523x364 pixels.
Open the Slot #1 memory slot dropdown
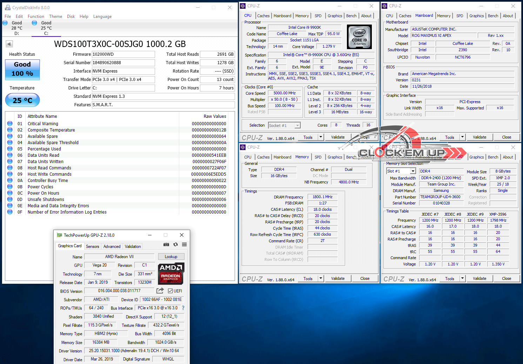[413, 171]
